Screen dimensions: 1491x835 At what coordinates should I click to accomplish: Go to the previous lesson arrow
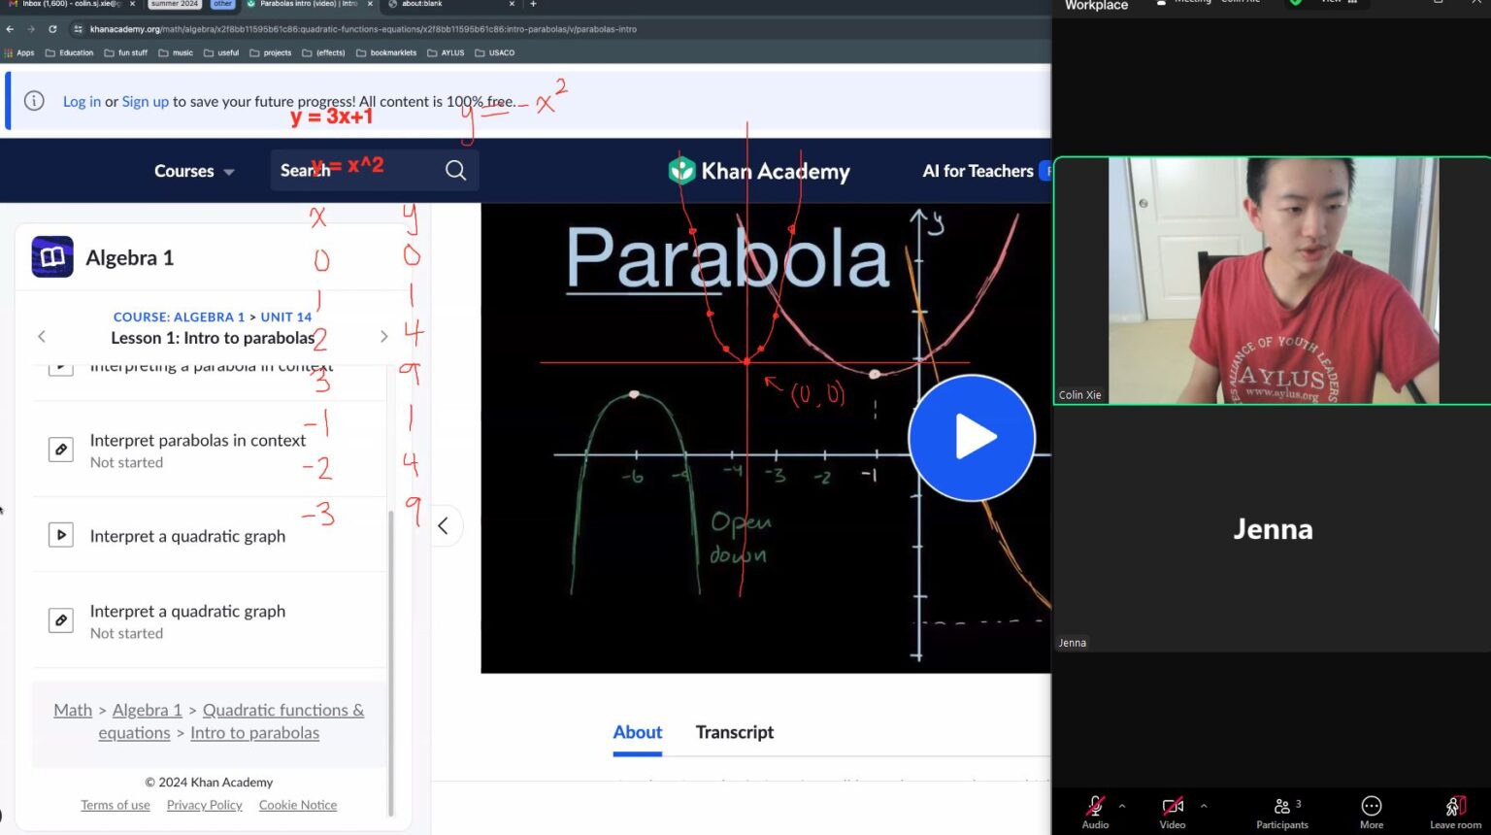[x=42, y=336]
